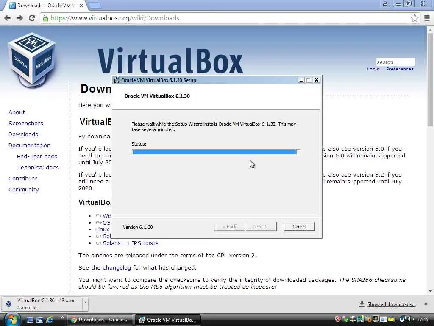Click Show all downloads link

[391, 304]
